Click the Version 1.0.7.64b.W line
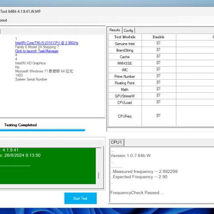 [x=131, y=156]
